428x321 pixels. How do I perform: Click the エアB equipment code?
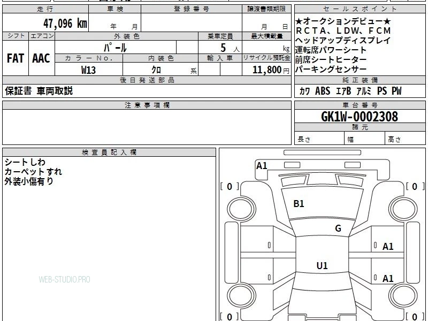pos(343,91)
